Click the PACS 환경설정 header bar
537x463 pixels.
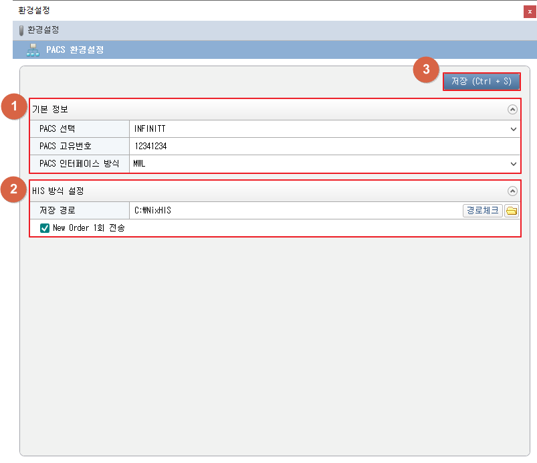pos(267,50)
